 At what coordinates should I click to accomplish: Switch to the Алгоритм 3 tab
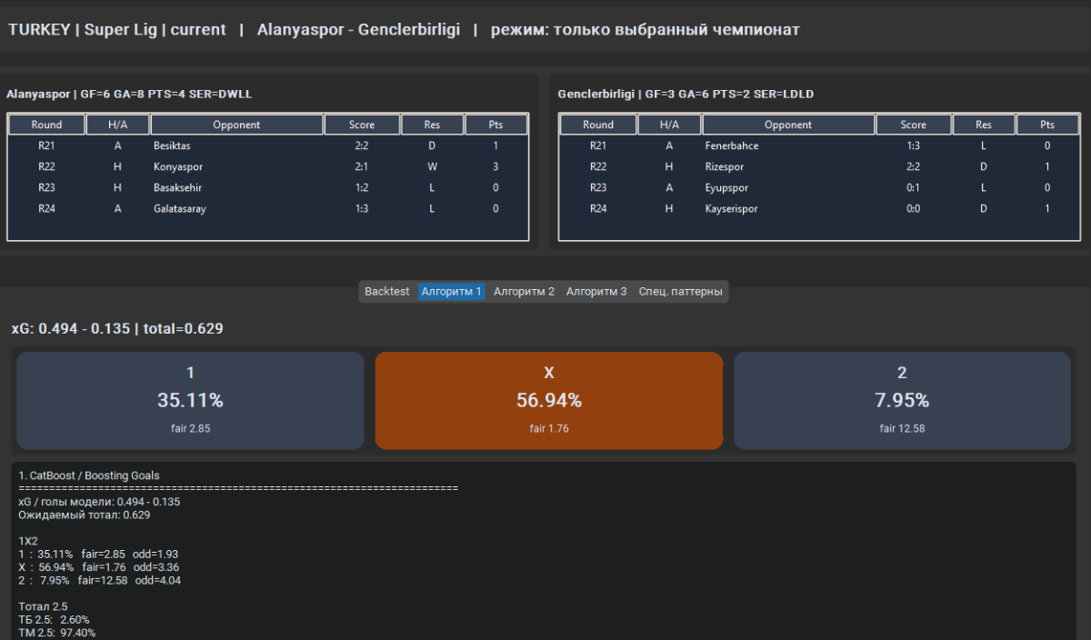[596, 292]
